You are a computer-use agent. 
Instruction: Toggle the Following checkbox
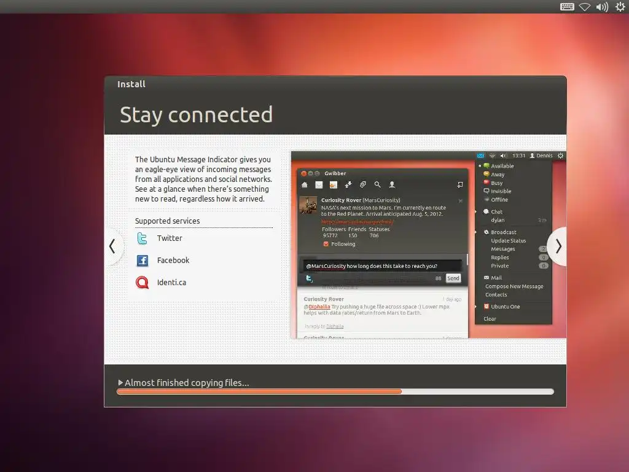pyautogui.click(x=326, y=244)
